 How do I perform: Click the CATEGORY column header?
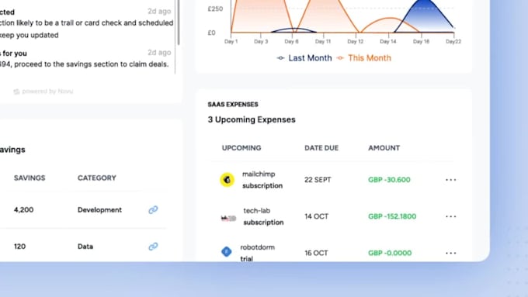click(x=97, y=178)
